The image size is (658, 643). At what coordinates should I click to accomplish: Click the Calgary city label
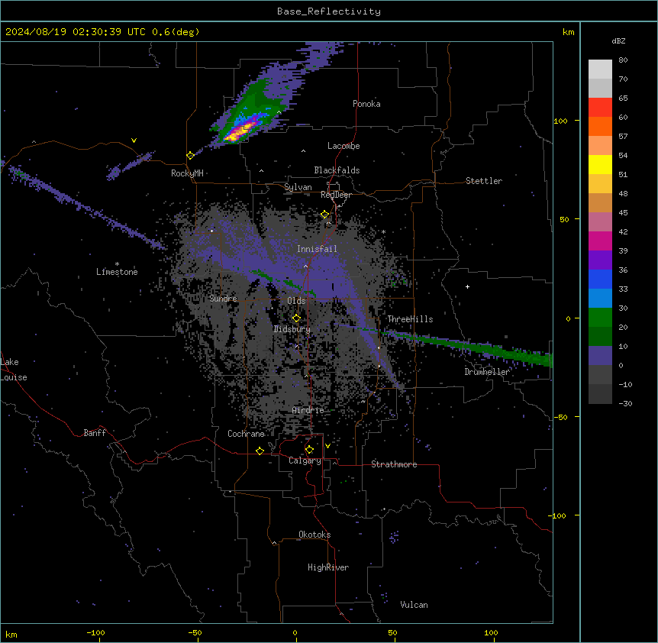pos(305,460)
